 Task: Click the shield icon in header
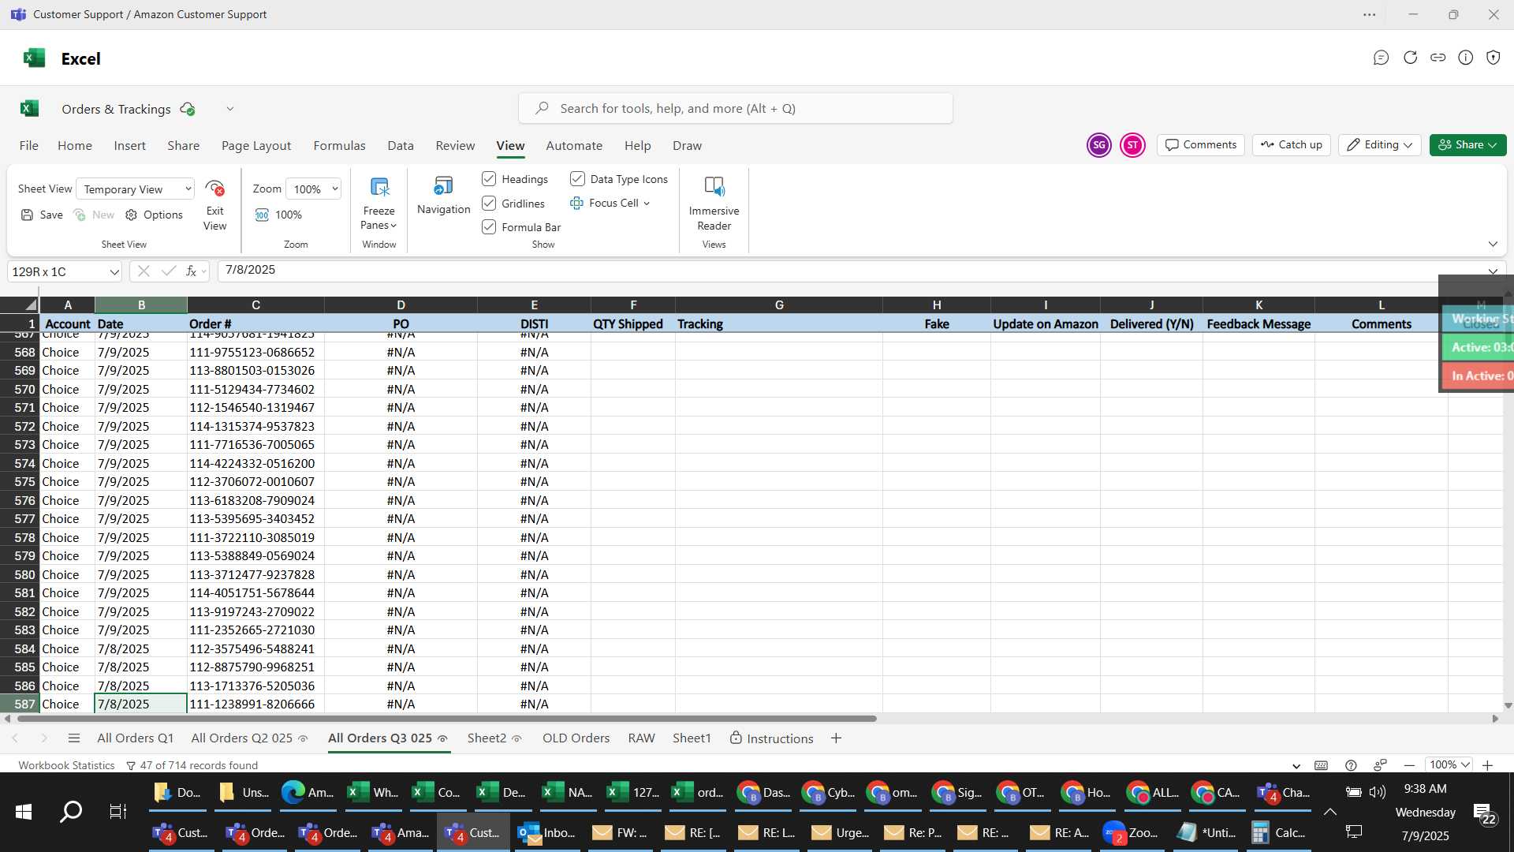coord(1493,58)
